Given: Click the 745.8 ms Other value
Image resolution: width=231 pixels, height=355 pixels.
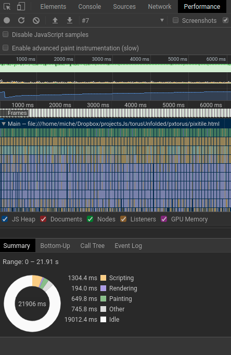Looking at the screenshot, I should pyautogui.click(x=84, y=309).
